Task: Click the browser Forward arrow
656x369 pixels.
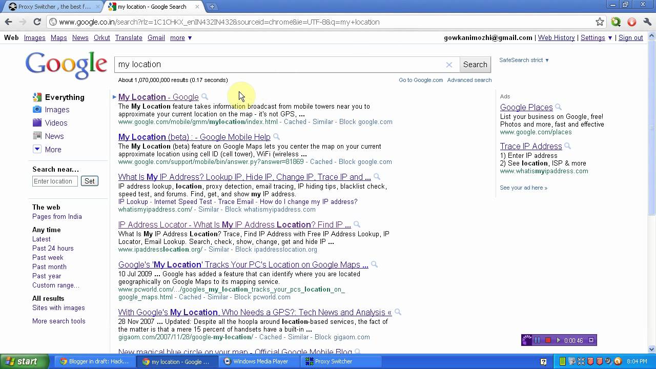Action: (x=23, y=22)
